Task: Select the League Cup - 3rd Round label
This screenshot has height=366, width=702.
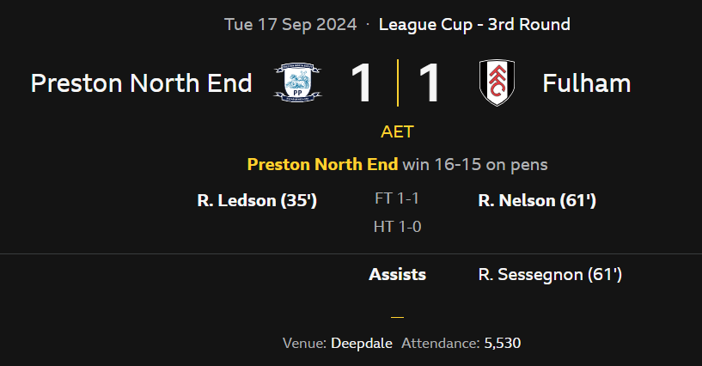Action: point(474,24)
